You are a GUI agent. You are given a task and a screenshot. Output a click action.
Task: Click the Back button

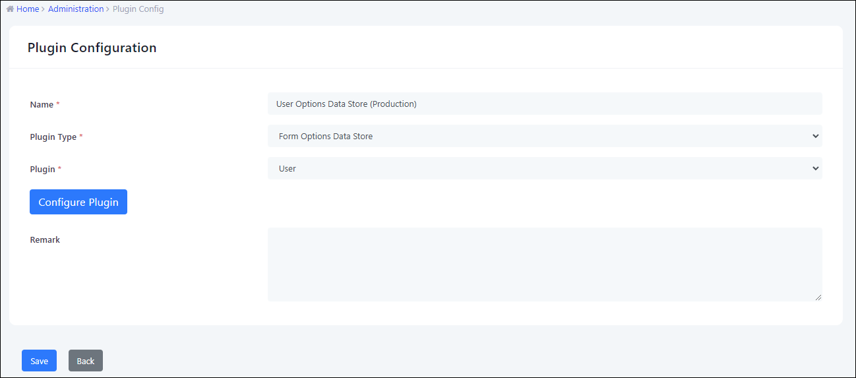pos(86,361)
